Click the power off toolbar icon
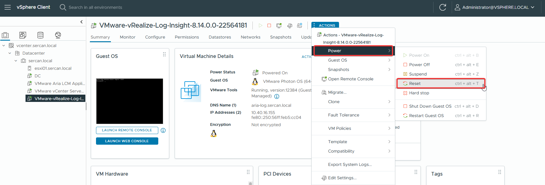 [269, 25]
